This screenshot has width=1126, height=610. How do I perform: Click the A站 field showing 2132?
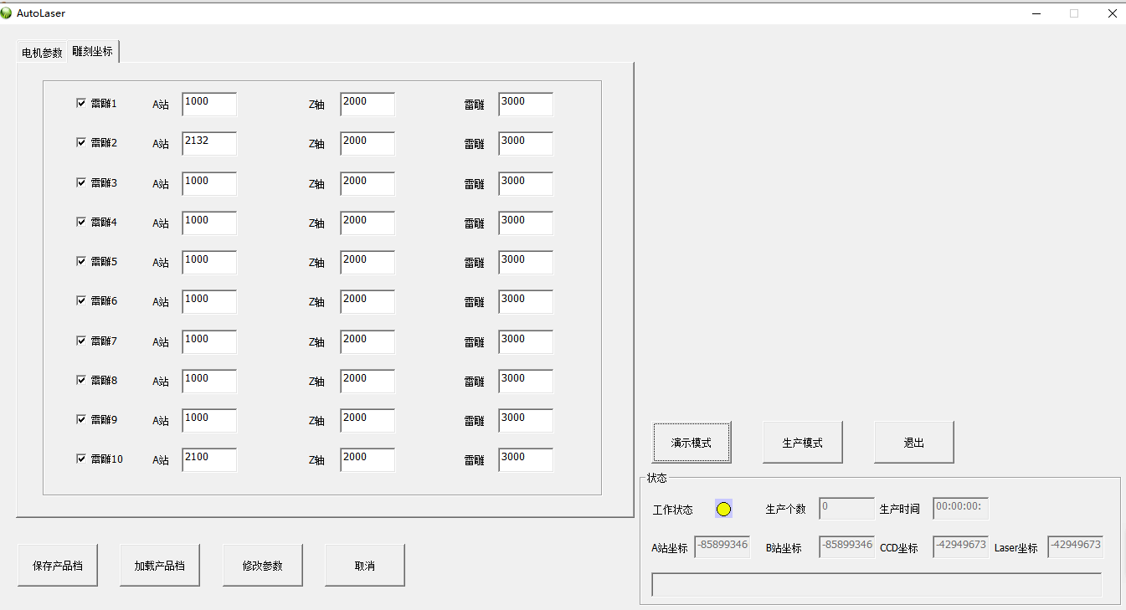coord(209,144)
